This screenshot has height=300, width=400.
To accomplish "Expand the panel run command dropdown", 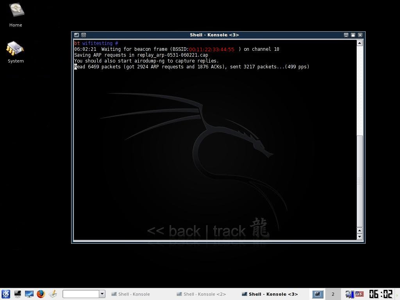I will pyautogui.click(x=102, y=294).
